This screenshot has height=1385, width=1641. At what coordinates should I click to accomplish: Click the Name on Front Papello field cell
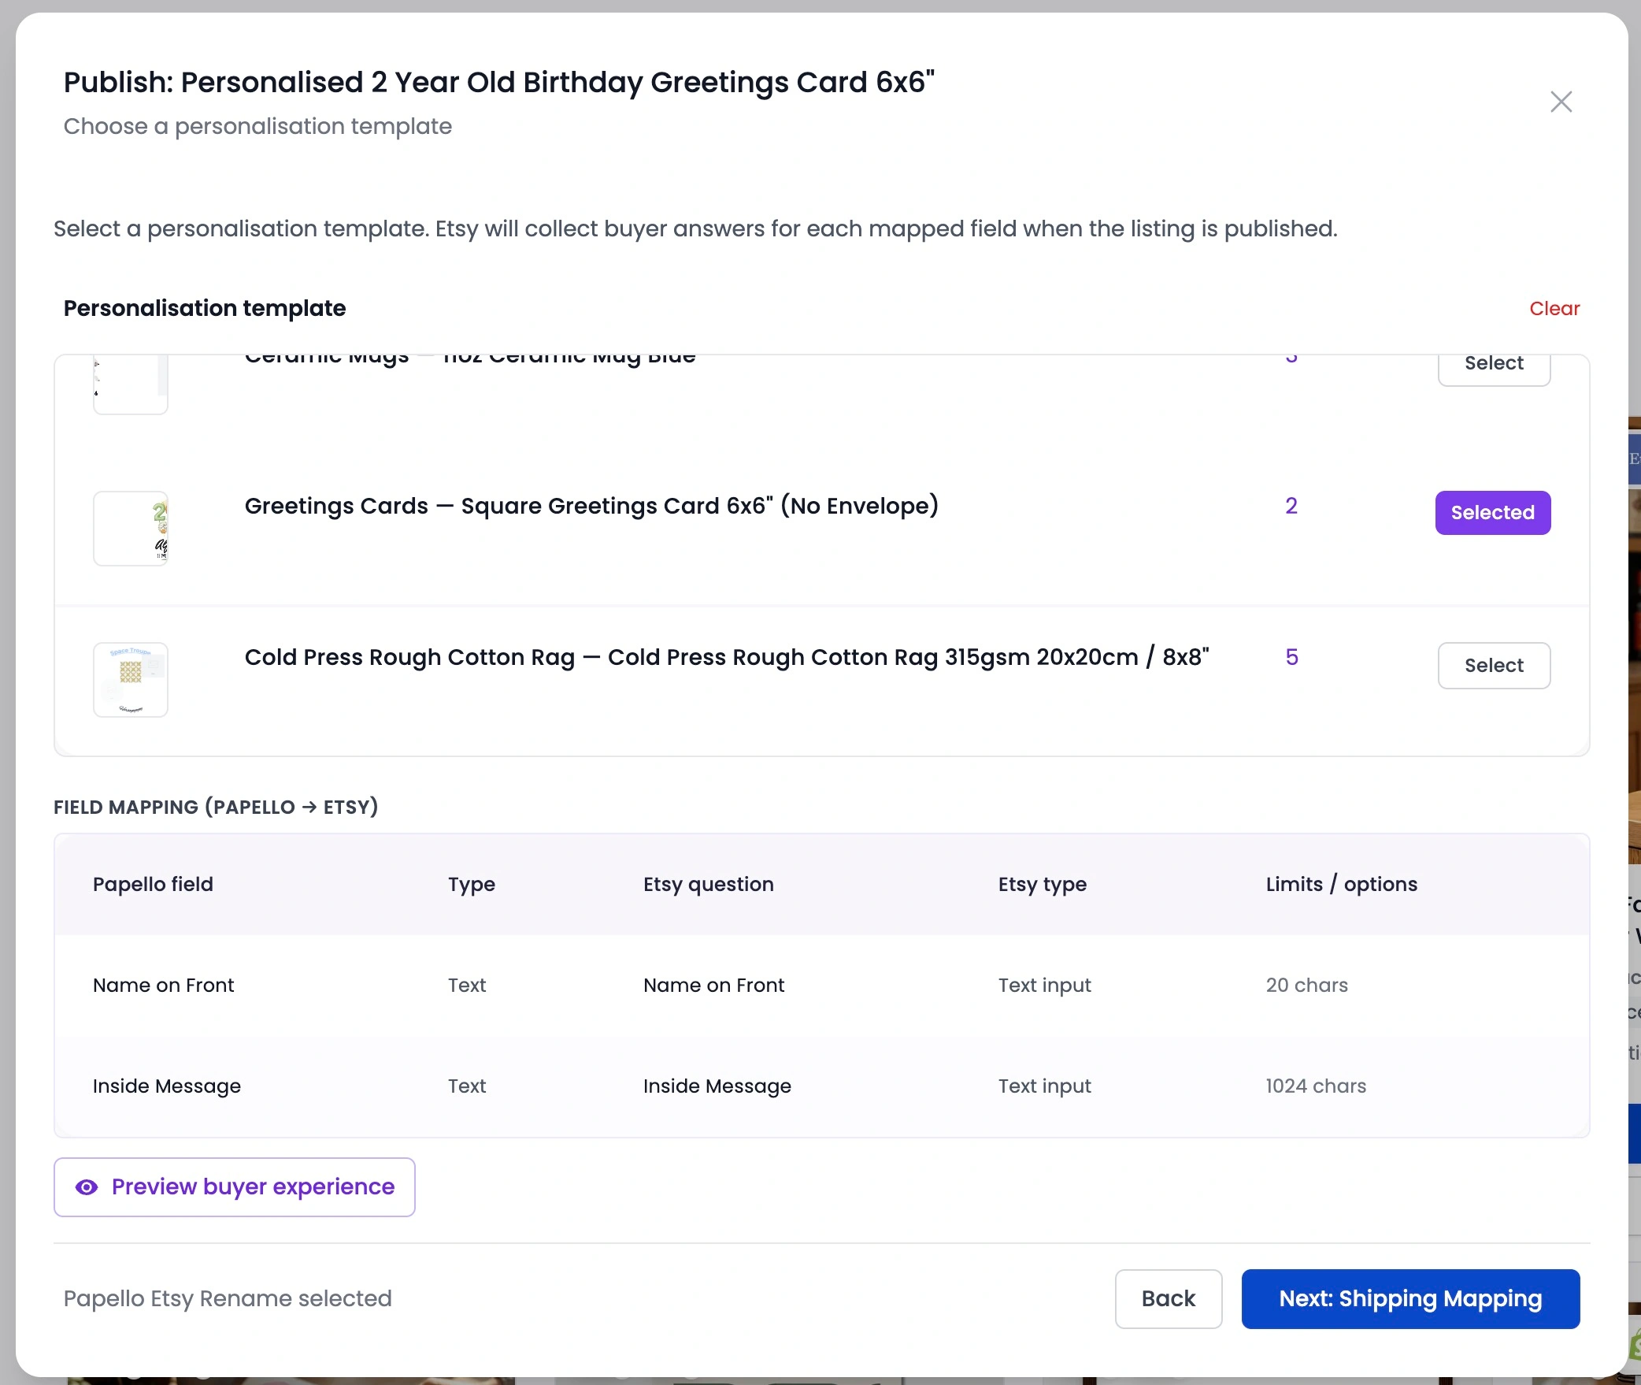164,985
